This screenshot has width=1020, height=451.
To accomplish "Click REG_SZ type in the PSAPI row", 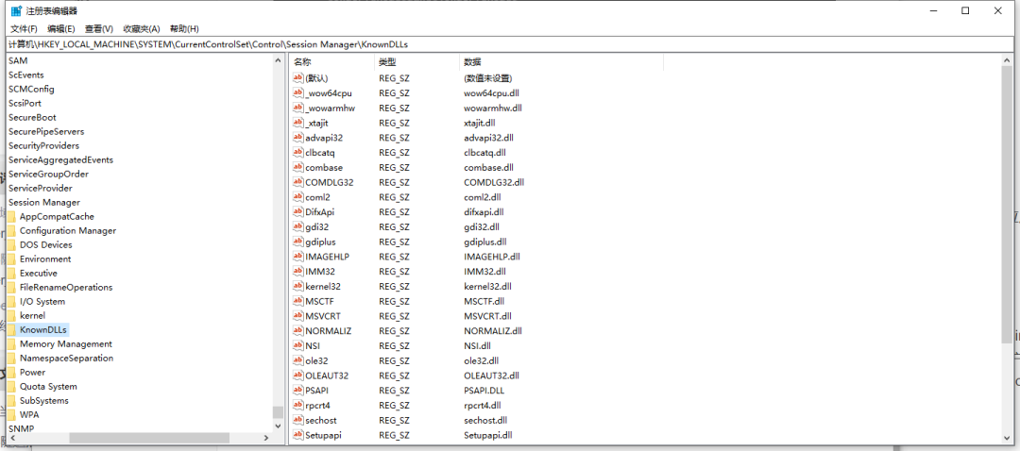I will click(x=394, y=391).
